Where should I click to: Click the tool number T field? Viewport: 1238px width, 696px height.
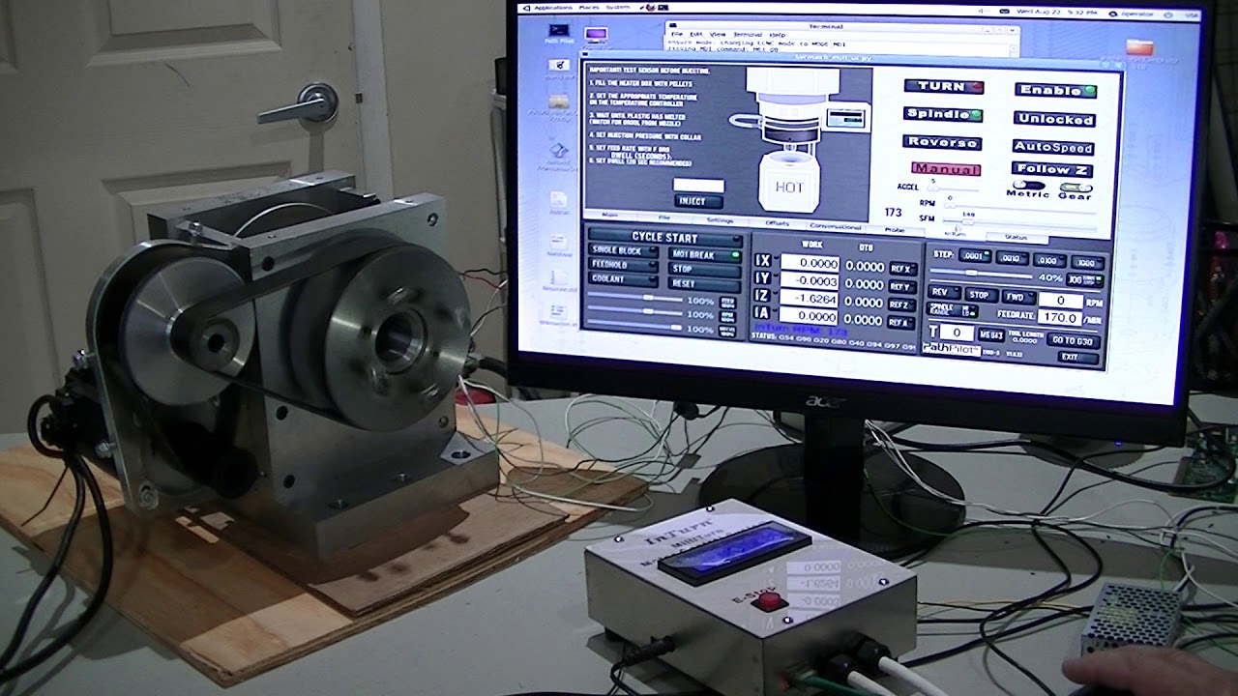coord(956,332)
